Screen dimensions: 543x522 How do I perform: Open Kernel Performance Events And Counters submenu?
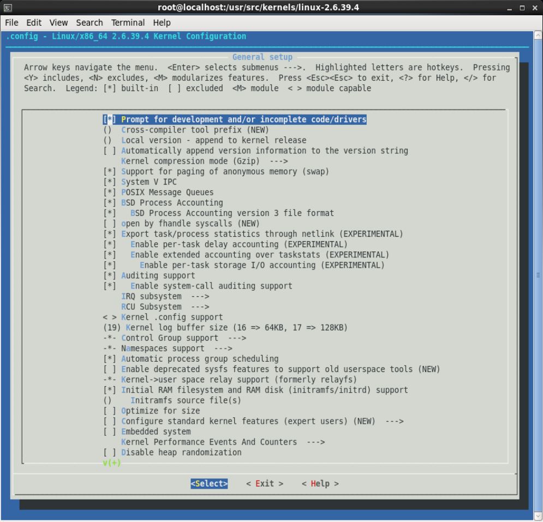pyautogui.click(x=223, y=442)
